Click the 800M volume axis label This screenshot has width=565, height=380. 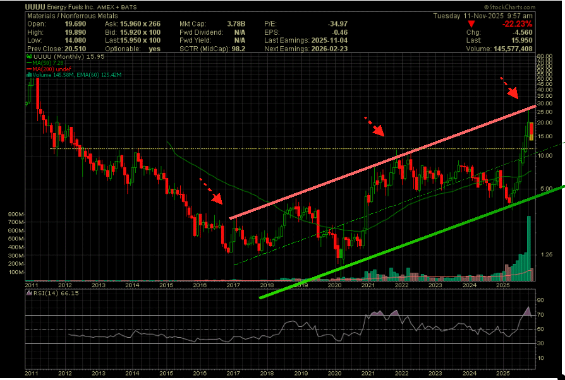click(16, 215)
